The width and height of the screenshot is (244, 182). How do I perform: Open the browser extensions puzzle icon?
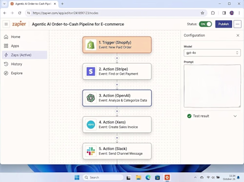tap(213, 13)
